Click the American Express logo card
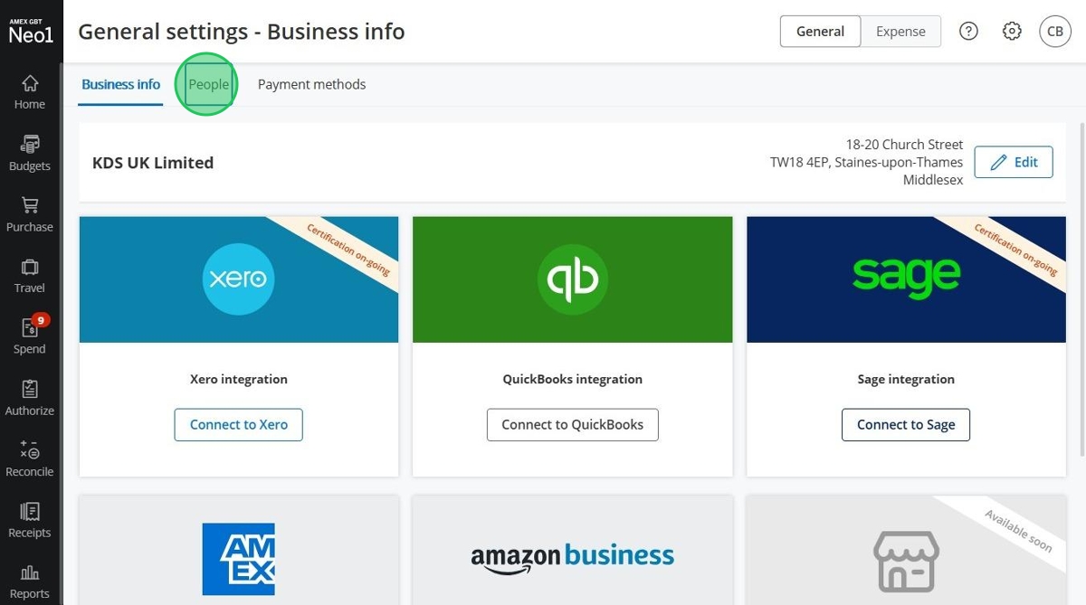Viewport: 1086px width, 605px height. click(x=239, y=551)
